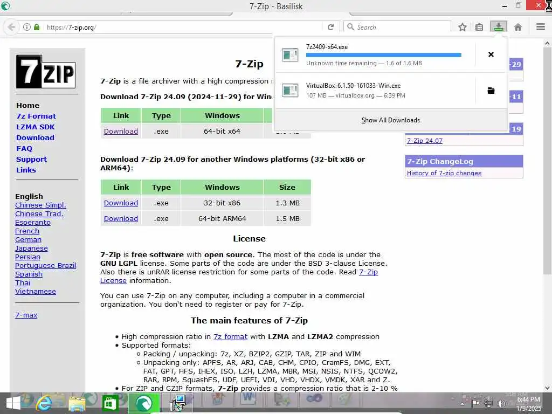Image resolution: width=552 pixels, height=414 pixels.
Task: Go to the browser home page
Action: 518,27
